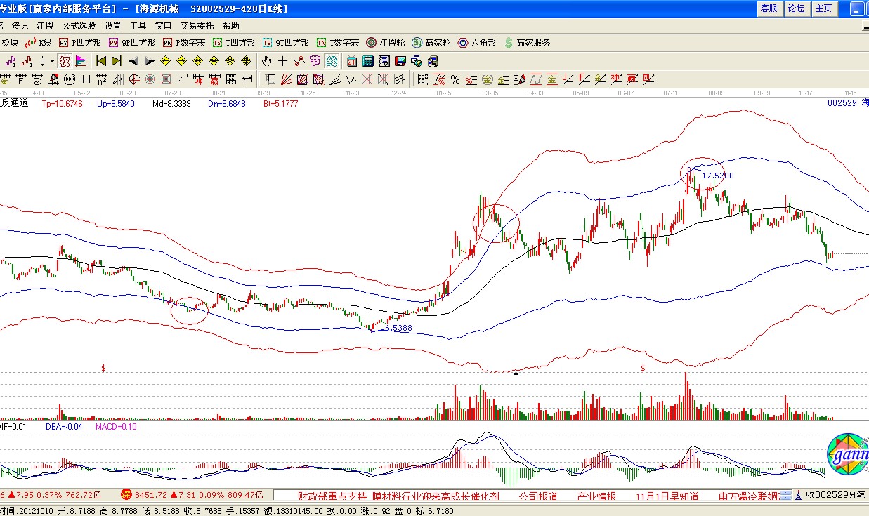Open the 工具 menu
The width and height of the screenshot is (869, 516).
pyautogui.click(x=138, y=25)
